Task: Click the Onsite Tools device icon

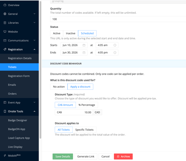Action: point(5,111)
